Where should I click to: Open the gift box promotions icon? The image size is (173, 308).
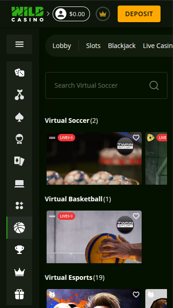(x=19, y=295)
